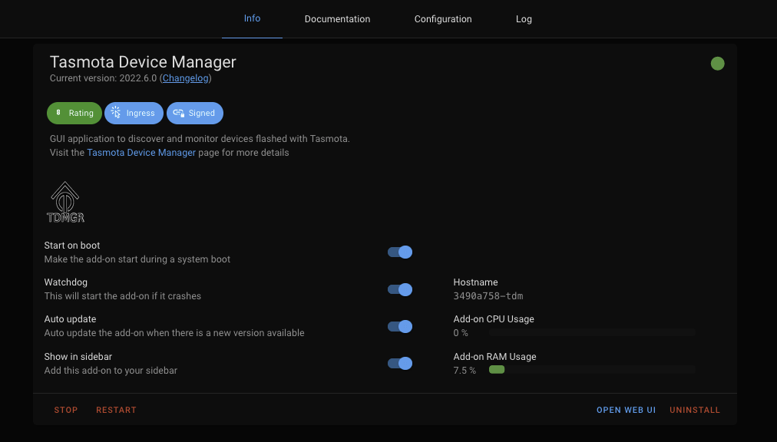Screen dimensions: 777x442
Task: Turn off the Watchdog switch
Action: (x=399, y=289)
